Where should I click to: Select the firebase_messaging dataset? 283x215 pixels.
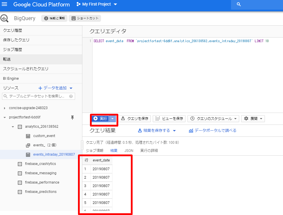41,173
